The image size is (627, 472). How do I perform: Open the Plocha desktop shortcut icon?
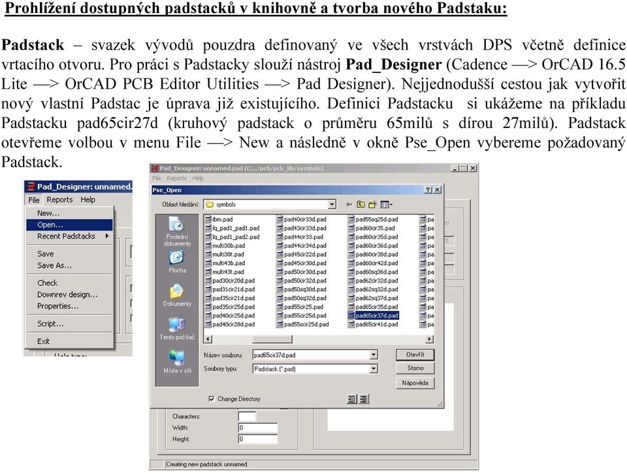pos(176,258)
